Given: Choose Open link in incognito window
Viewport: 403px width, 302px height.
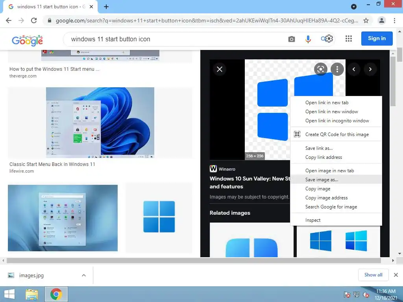Looking at the screenshot, I should (336, 121).
